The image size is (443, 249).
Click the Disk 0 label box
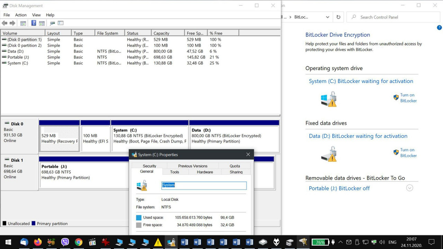pos(19,136)
